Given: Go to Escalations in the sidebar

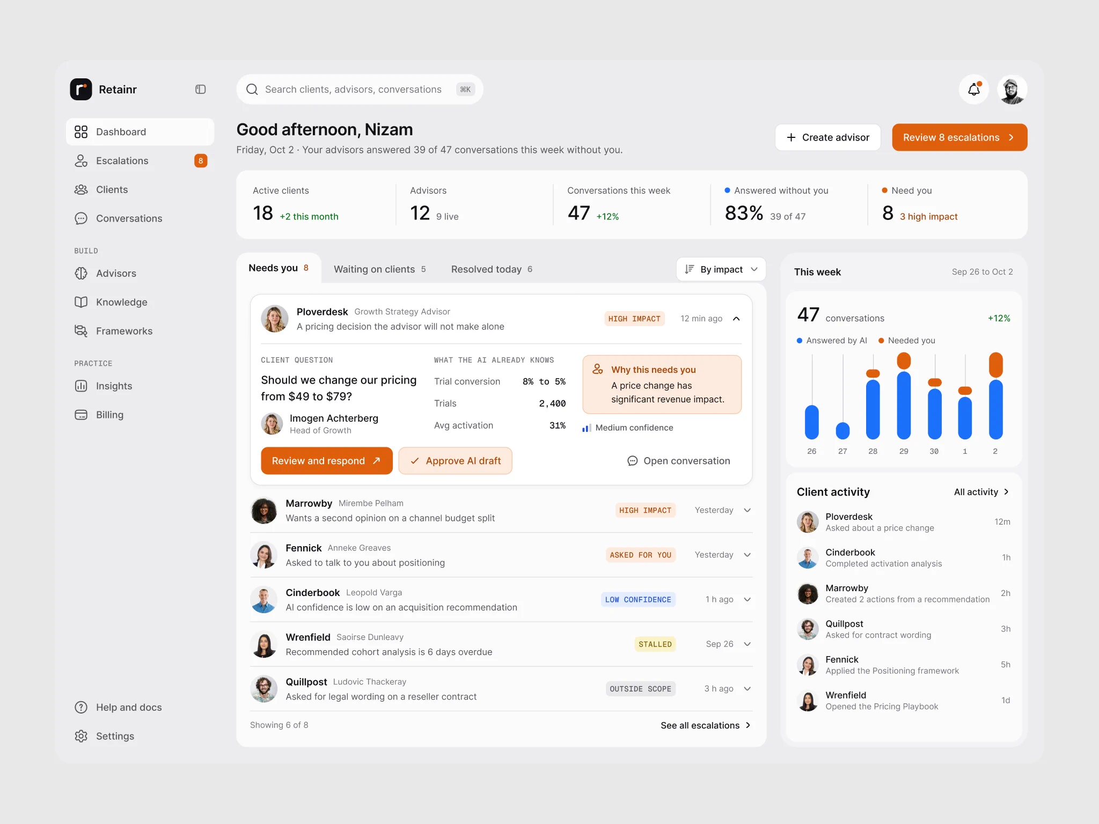Looking at the screenshot, I should point(140,161).
